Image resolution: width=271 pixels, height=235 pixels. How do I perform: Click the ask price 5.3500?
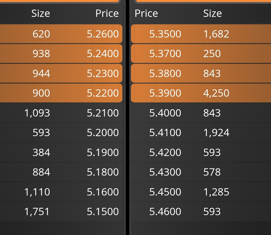click(x=165, y=34)
